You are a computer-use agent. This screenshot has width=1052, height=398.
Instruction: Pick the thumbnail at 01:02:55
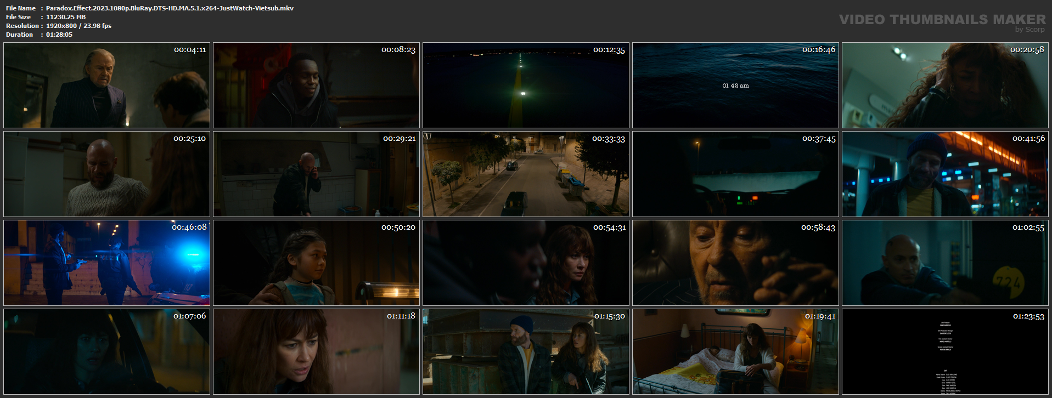(x=945, y=263)
